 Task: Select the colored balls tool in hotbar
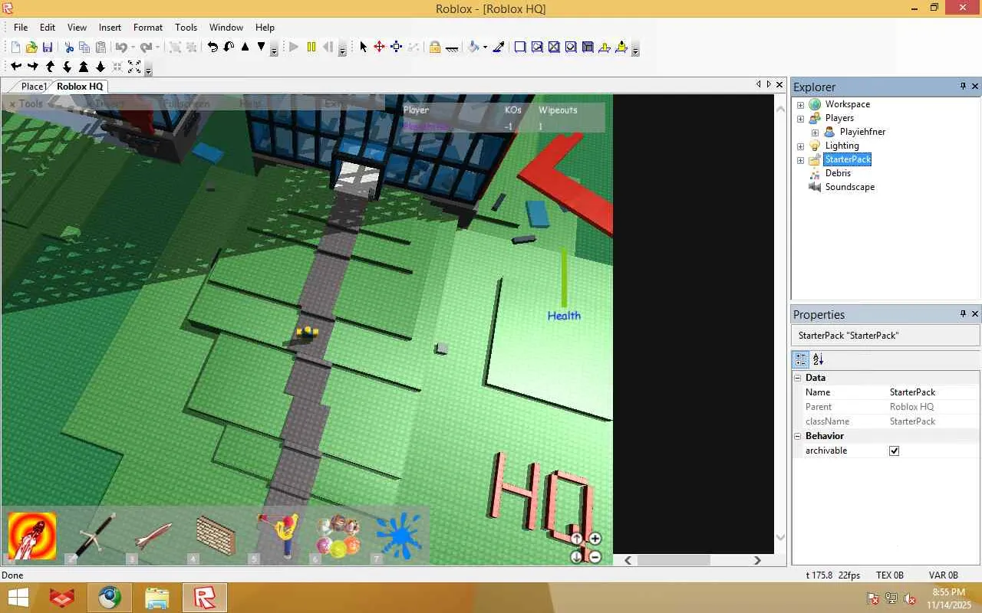point(338,536)
